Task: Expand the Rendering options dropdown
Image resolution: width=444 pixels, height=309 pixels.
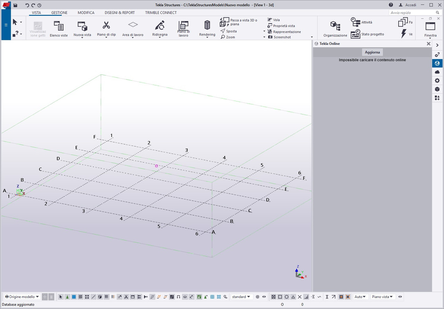Action: pos(207,37)
